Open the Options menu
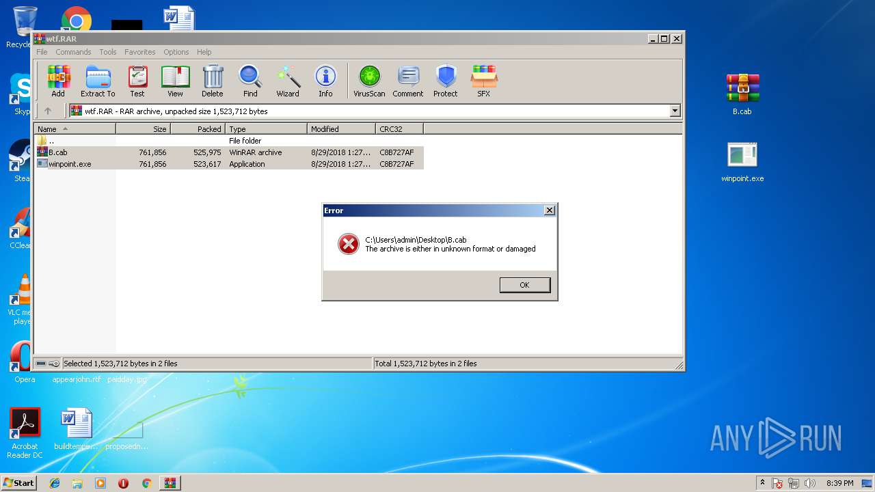 176,52
